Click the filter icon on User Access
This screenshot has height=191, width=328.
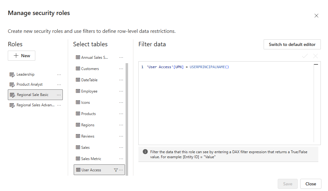tap(116, 170)
